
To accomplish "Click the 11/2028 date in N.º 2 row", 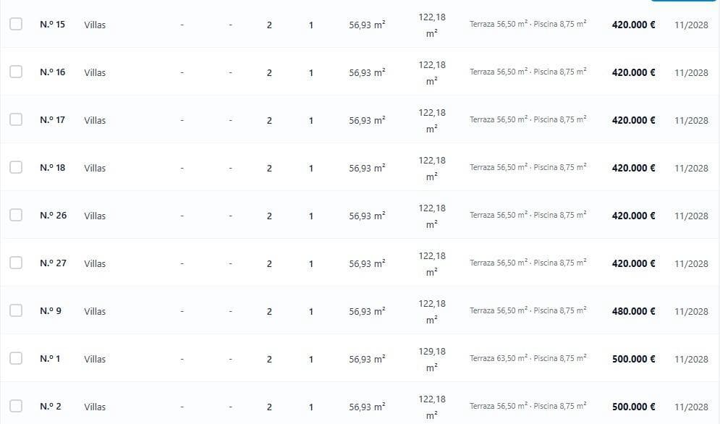I will pos(691,407).
